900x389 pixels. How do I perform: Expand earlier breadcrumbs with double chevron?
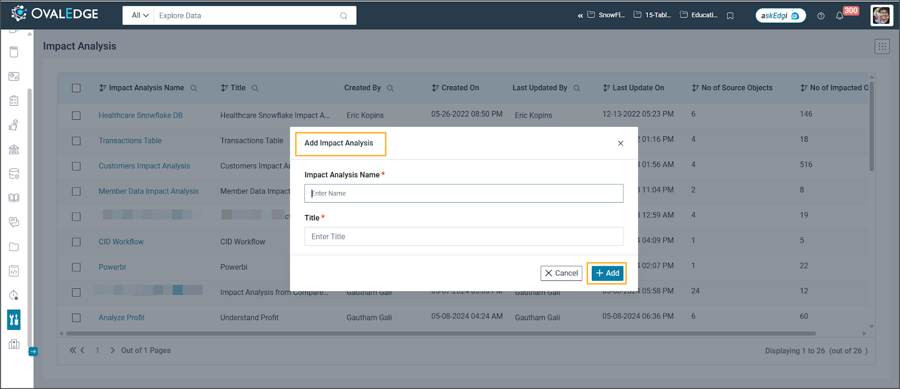click(x=580, y=16)
